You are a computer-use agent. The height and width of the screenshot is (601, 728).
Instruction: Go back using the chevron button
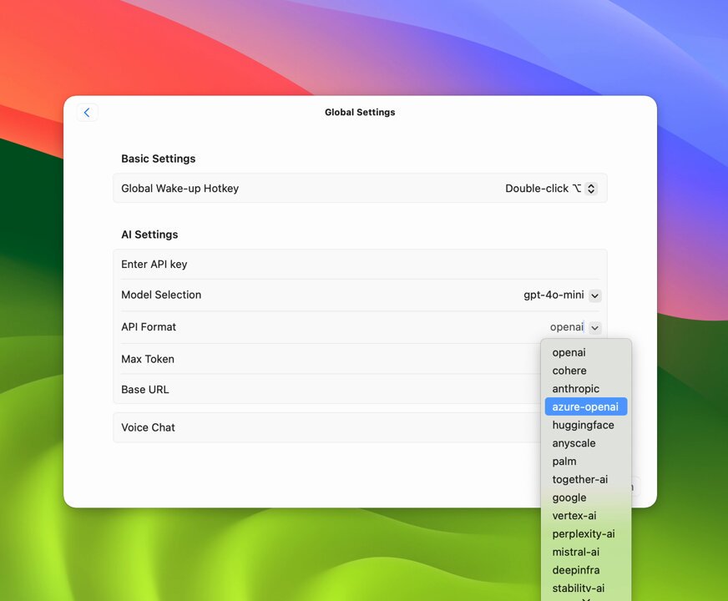tap(87, 113)
